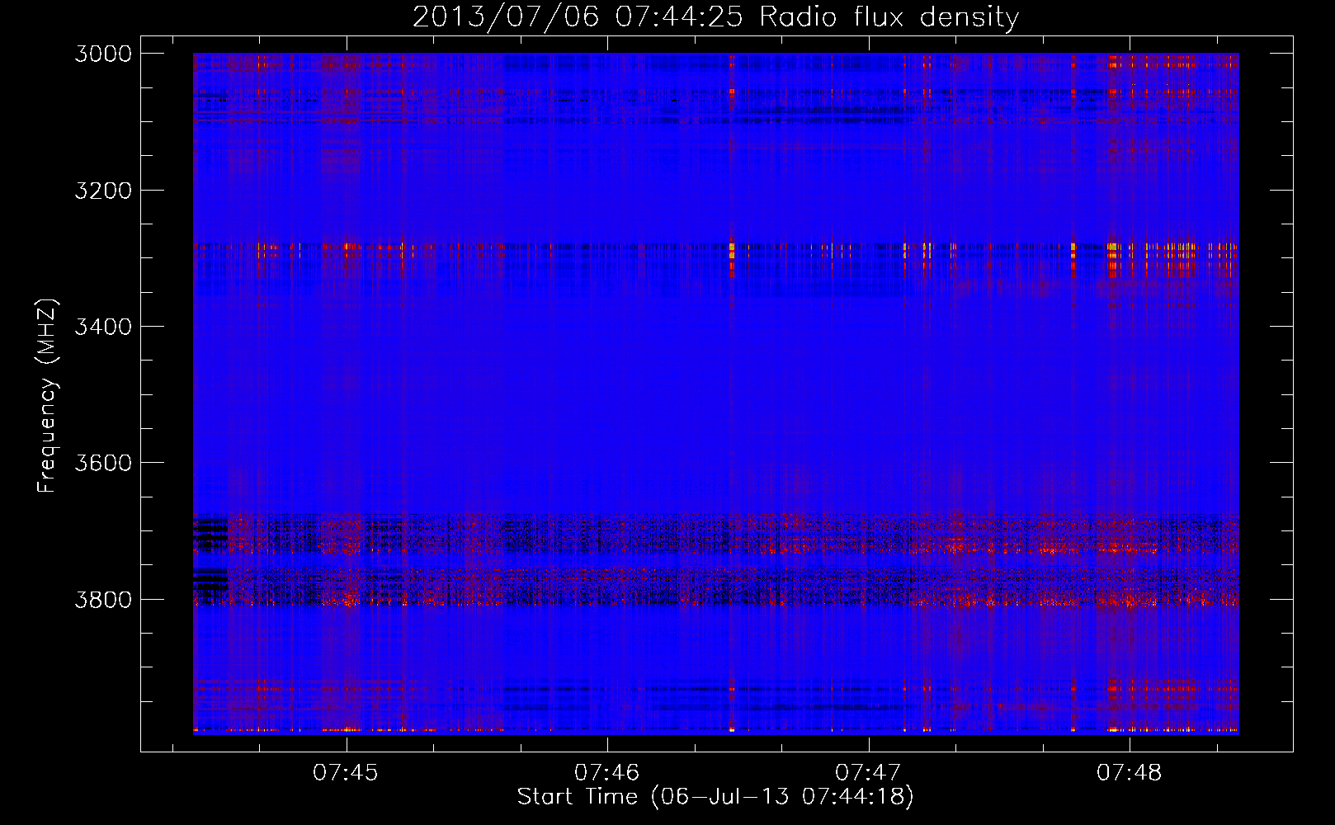
Task: Select the 3000 frequency tick label
Action: pyautogui.click(x=103, y=54)
